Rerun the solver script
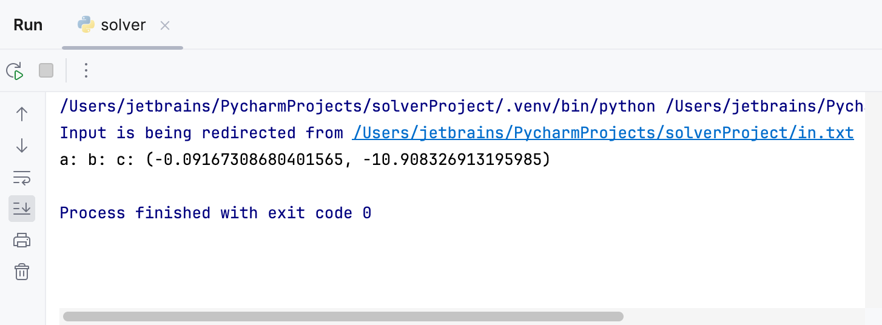The height and width of the screenshot is (325, 882). coord(15,71)
